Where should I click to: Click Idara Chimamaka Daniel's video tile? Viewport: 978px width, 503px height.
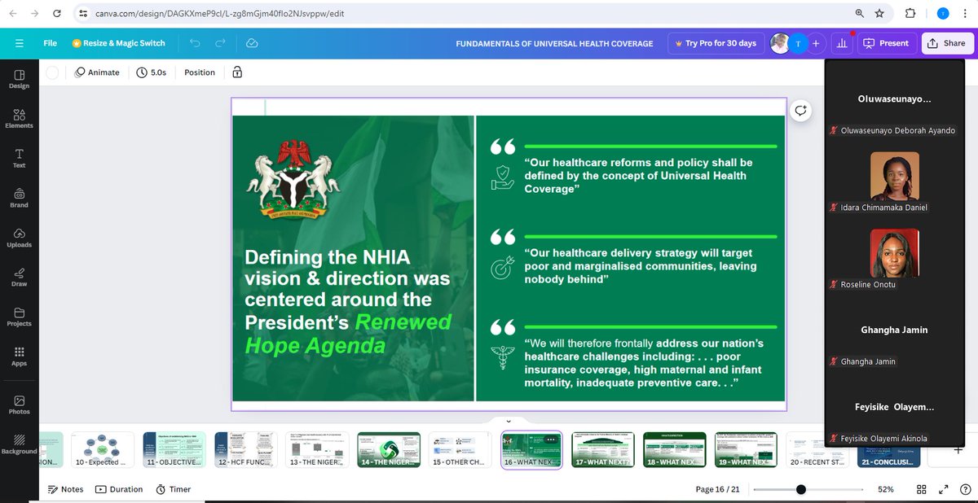coord(894,176)
